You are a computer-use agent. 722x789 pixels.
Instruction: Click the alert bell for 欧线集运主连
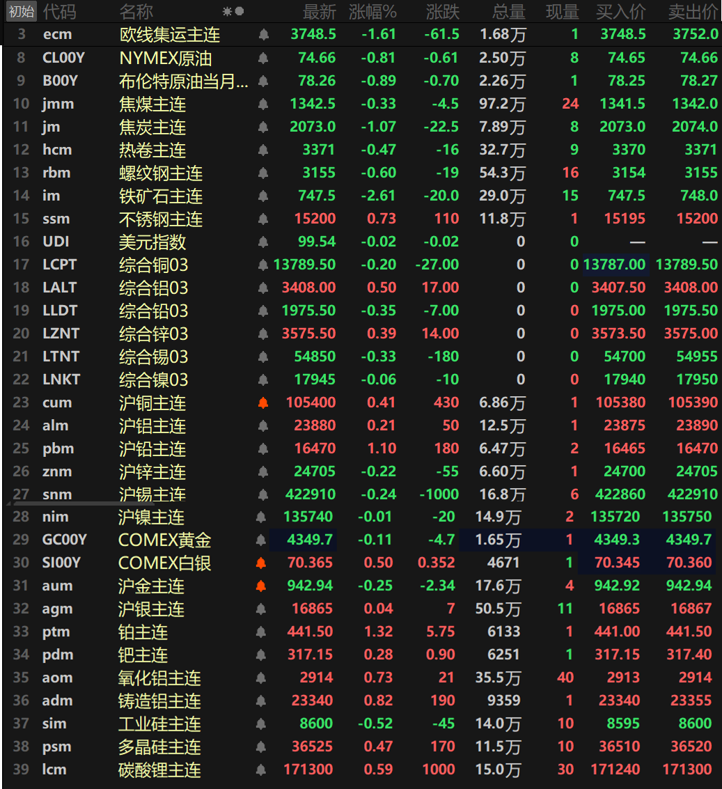click(x=263, y=35)
